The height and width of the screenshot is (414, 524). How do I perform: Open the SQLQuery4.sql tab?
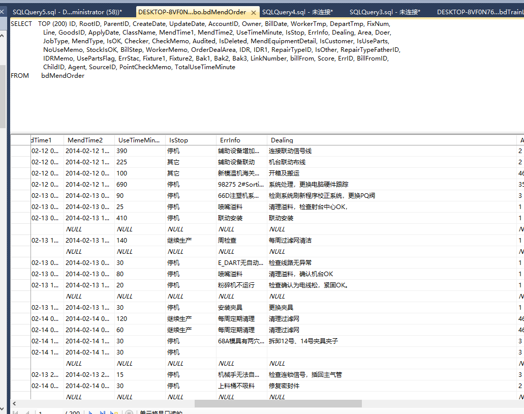pyautogui.click(x=297, y=12)
